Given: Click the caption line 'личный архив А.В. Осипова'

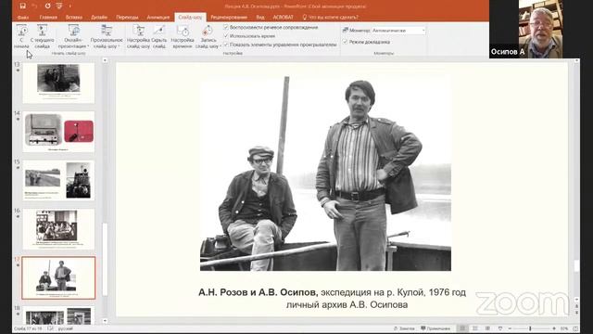Looking at the screenshot, I should [x=347, y=305].
